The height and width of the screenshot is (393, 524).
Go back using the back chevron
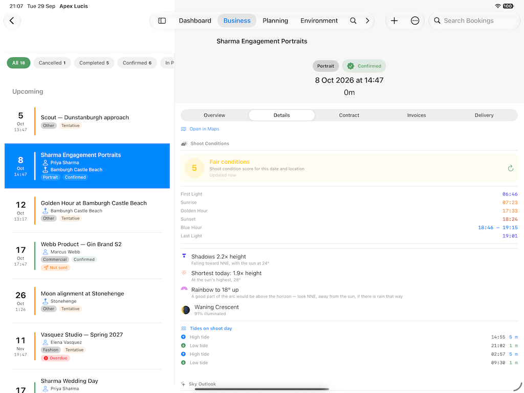coord(12,20)
